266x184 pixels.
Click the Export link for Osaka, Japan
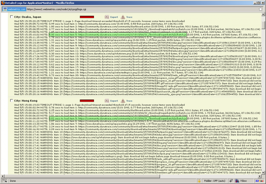pos(114,17)
